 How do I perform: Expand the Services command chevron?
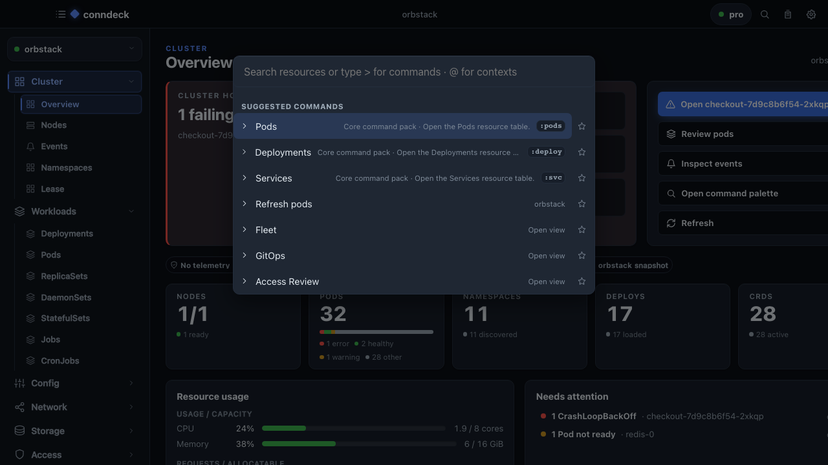pos(245,178)
